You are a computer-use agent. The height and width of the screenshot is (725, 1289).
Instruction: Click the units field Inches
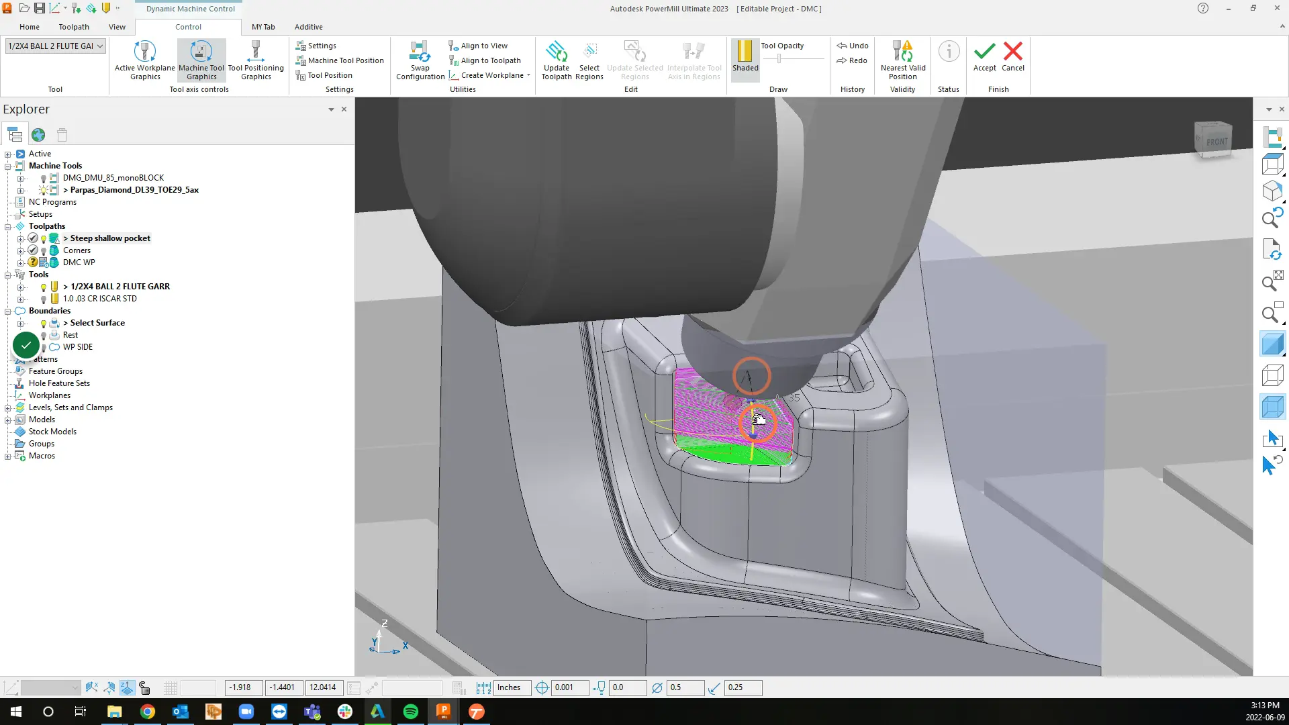pyautogui.click(x=512, y=687)
